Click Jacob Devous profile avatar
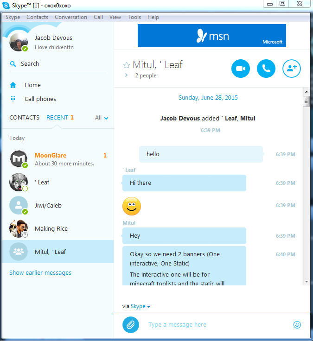Screen dimensions: 313x341 19,42
